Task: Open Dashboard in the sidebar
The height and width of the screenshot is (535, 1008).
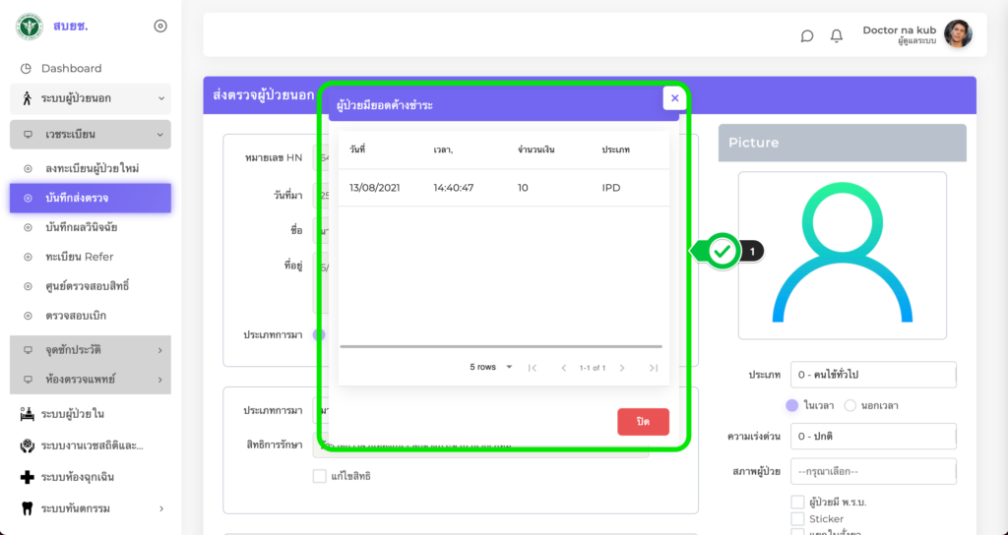Action: tap(71, 68)
